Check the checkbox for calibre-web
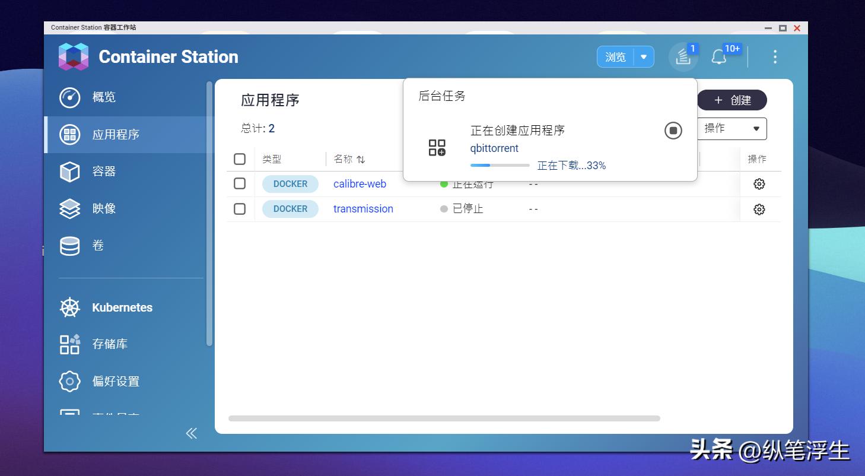Screen dimensions: 865x476 point(240,183)
